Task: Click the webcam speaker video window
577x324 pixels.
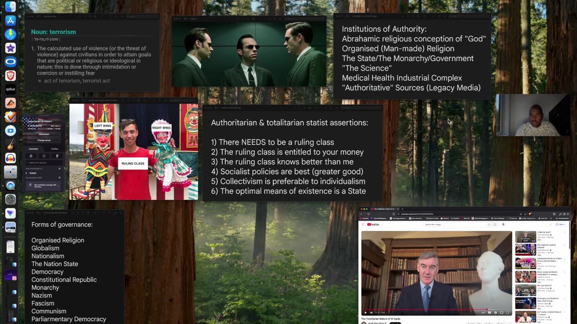Action: coord(532,115)
